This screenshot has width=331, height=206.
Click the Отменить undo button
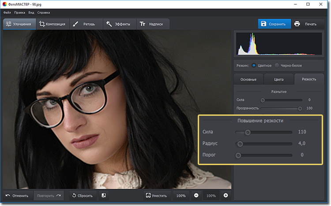[x=17, y=195]
